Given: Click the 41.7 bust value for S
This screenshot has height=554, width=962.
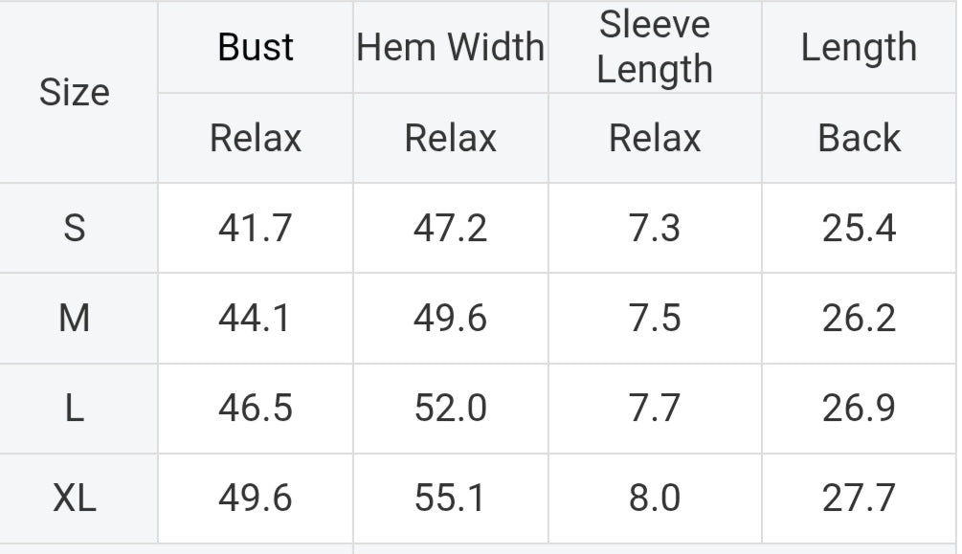Looking at the screenshot, I should [x=256, y=229].
